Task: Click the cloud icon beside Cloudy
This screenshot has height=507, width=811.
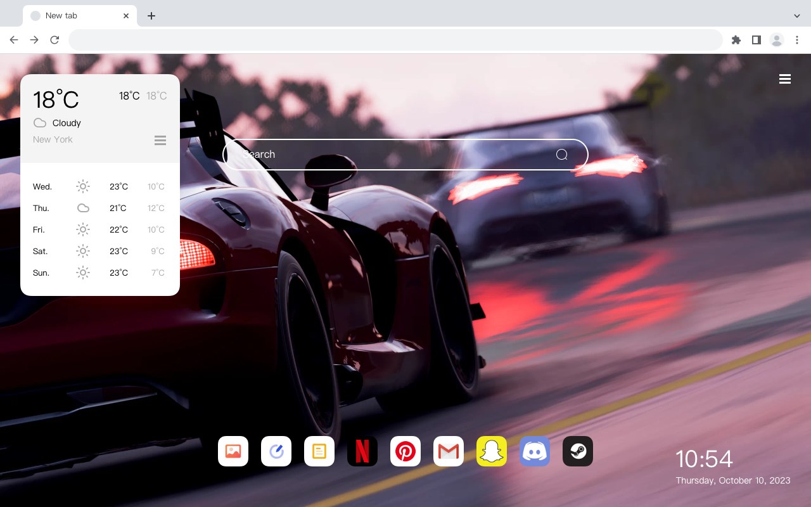Action: click(x=40, y=123)
